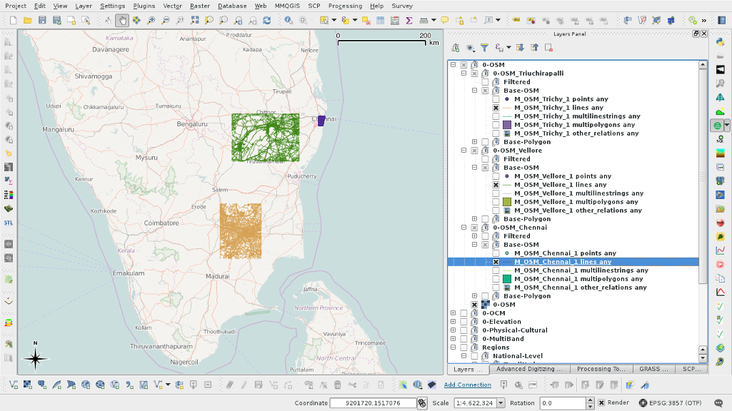Image resolution: width=732 pixels, height=411 pixels.
Task: Click the Refresh map icon
Action: 266,21
